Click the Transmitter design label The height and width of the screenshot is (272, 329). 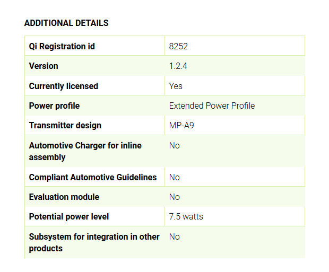[65, 126]
